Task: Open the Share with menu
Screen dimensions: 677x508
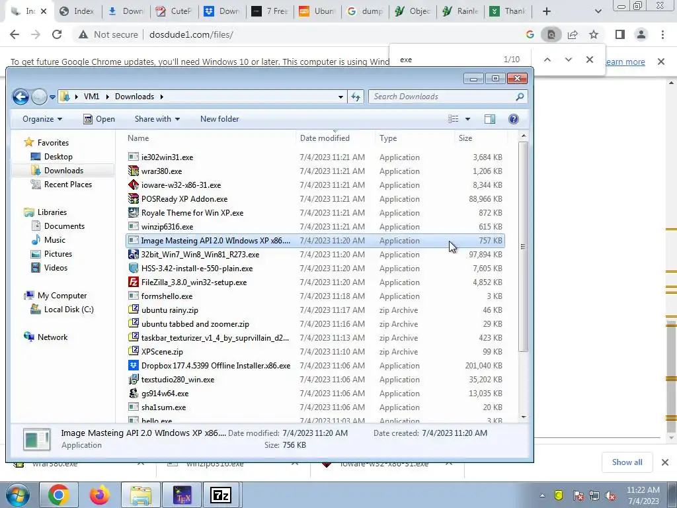Action: pyautogui.click(x=157, y=119)
